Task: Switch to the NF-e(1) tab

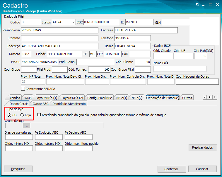Action: [122, 98]
